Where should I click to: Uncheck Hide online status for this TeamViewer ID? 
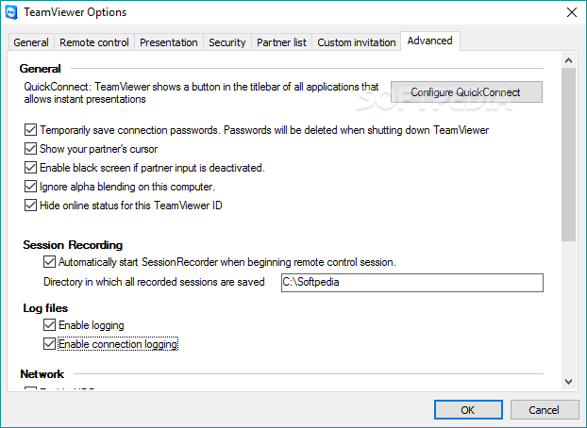coord(30,205)
